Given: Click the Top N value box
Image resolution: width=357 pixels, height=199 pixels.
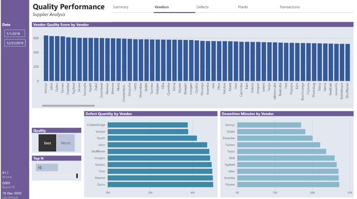Looking at the screenshot, I should click(x=47, y=167).
